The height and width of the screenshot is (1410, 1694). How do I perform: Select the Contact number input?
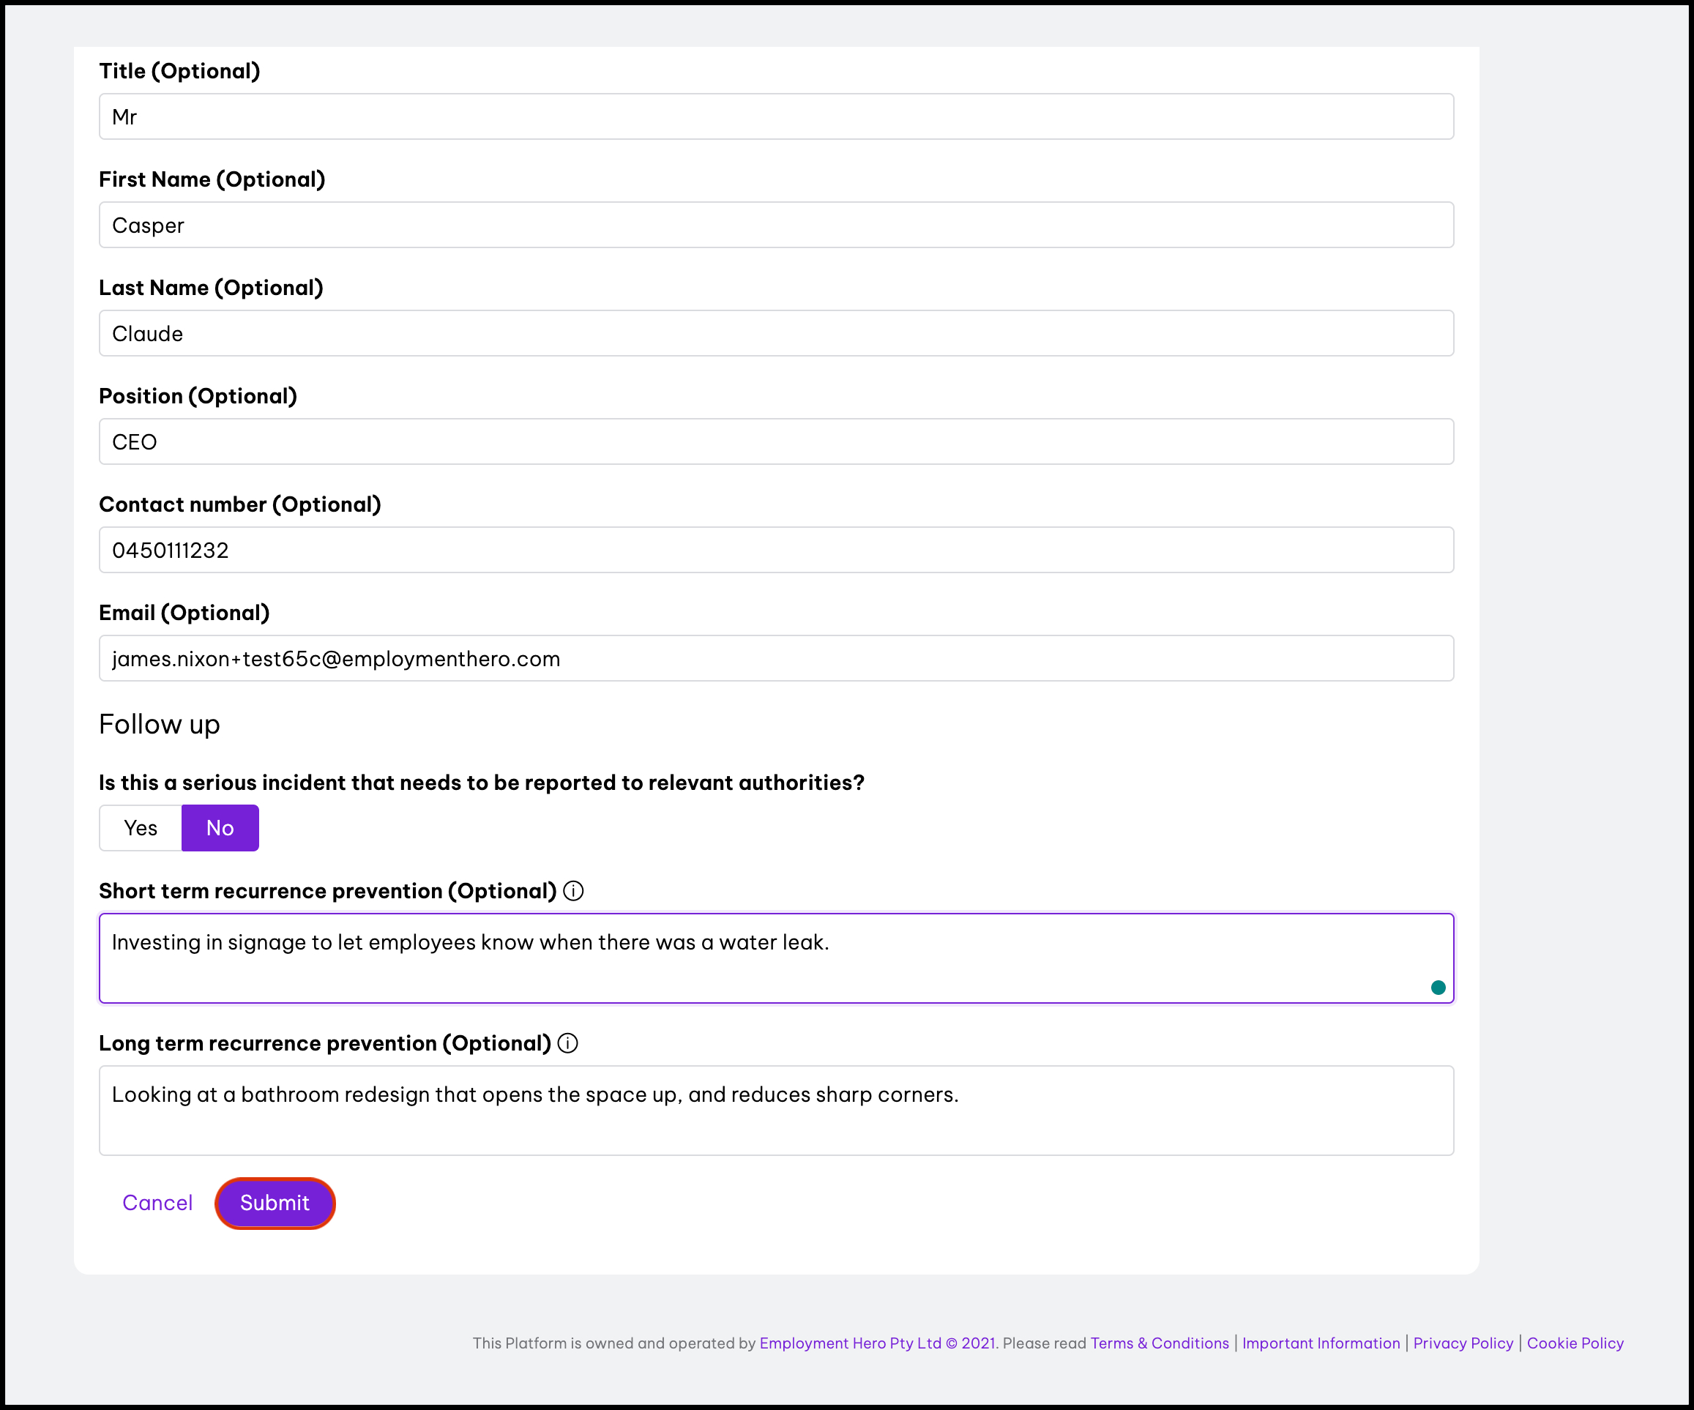(775, 550)
